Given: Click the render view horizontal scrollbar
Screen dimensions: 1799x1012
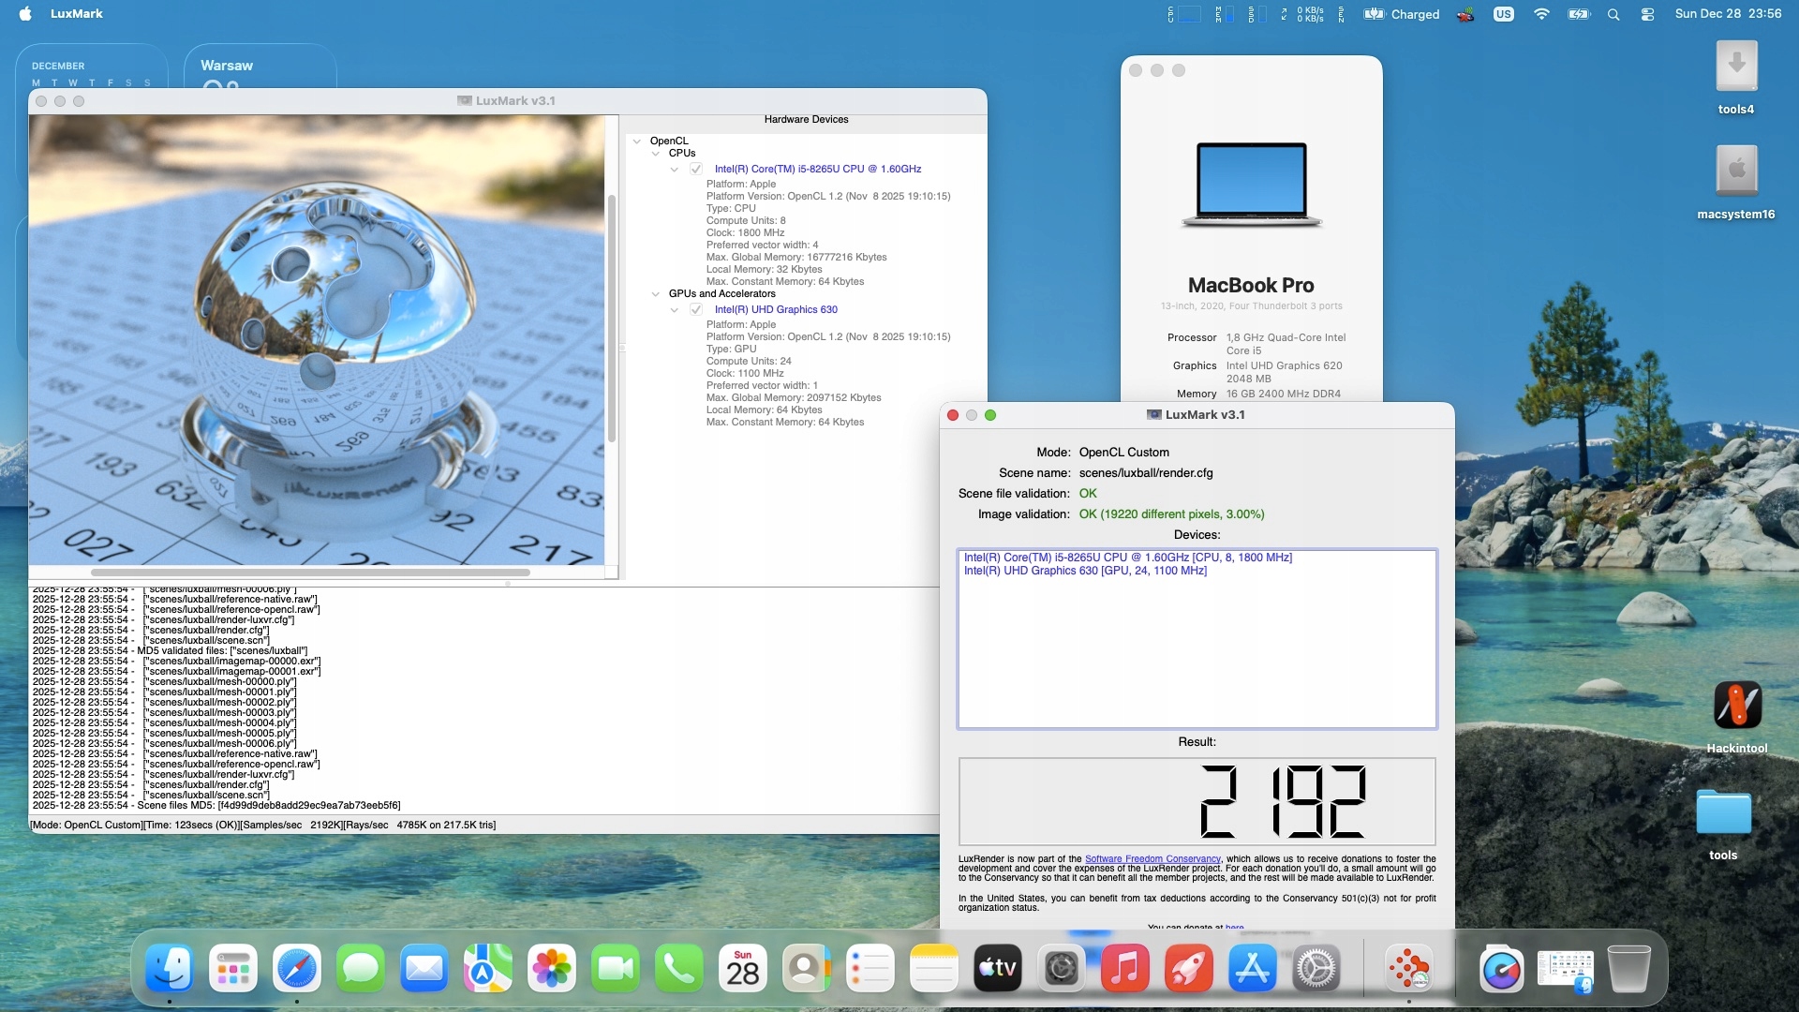Looking at the screenshot, I should 310,573.
